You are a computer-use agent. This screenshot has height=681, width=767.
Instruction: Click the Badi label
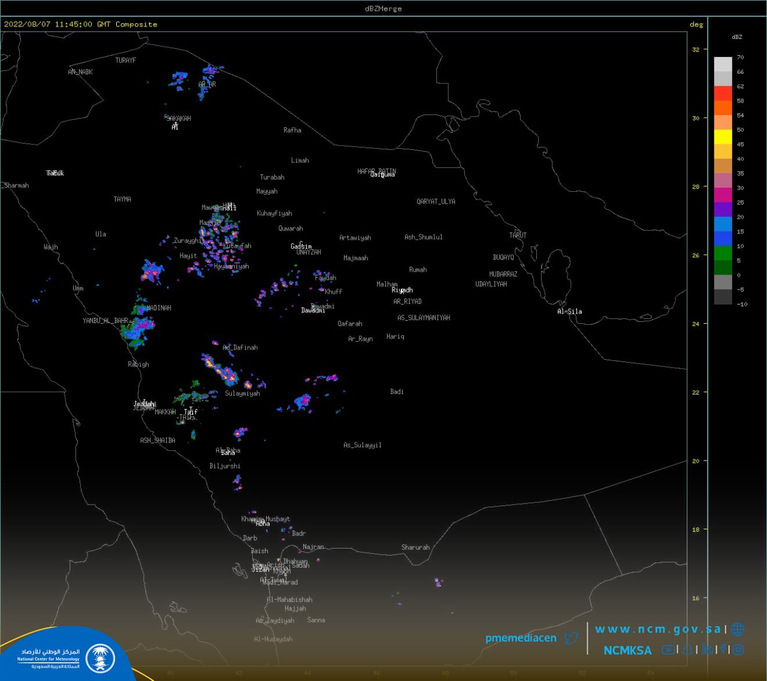pos(397,392)
